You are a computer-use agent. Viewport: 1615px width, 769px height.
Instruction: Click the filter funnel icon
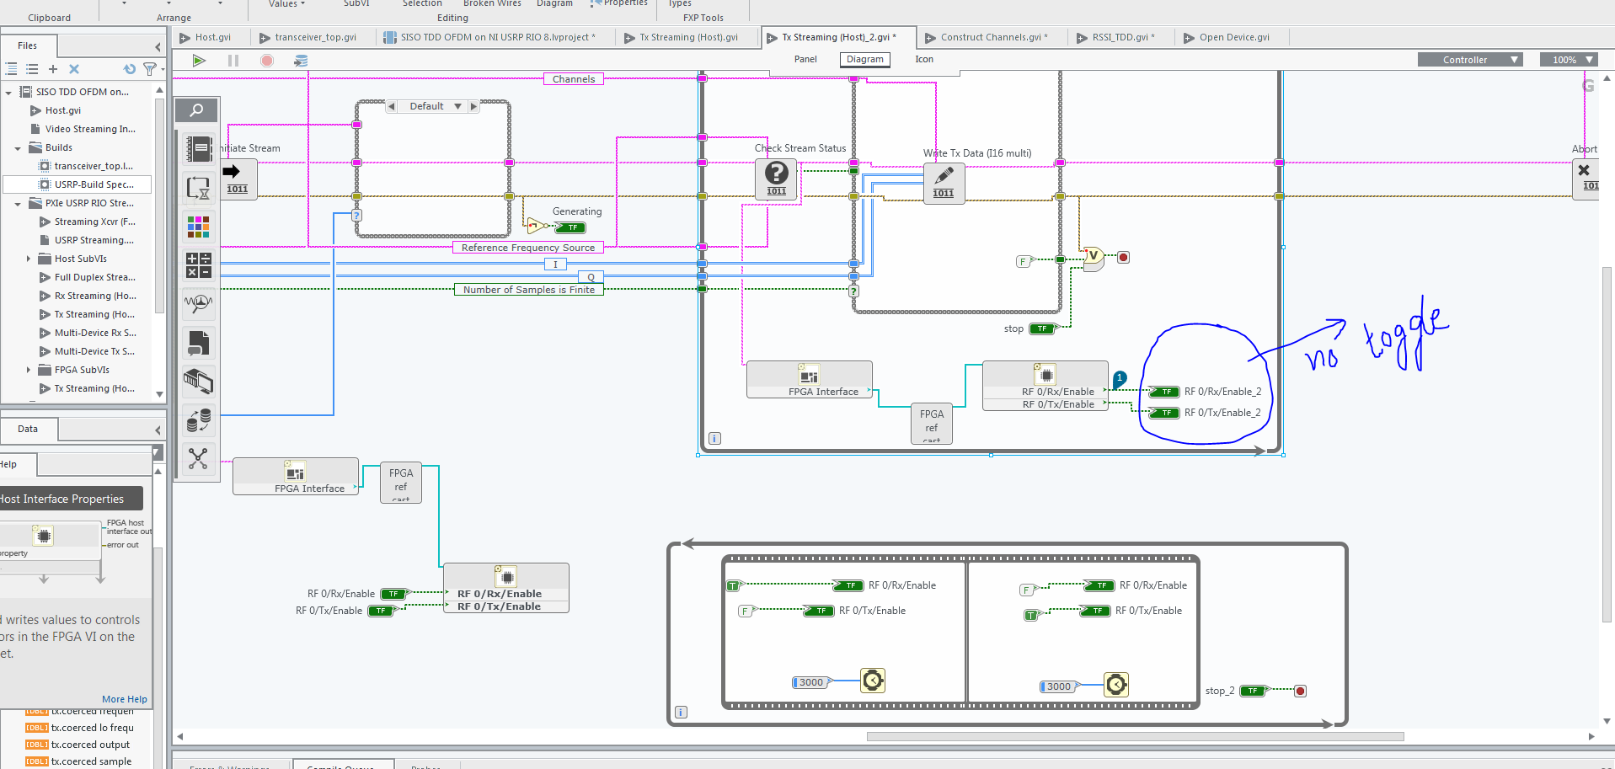click(150, 69)
